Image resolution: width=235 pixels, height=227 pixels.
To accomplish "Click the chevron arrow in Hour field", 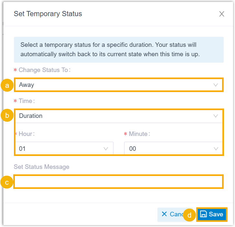I will (106, 149).
